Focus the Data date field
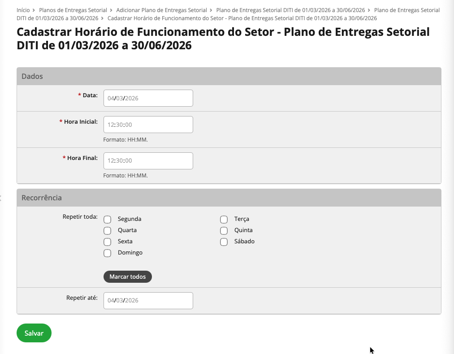 coord(148,98)
